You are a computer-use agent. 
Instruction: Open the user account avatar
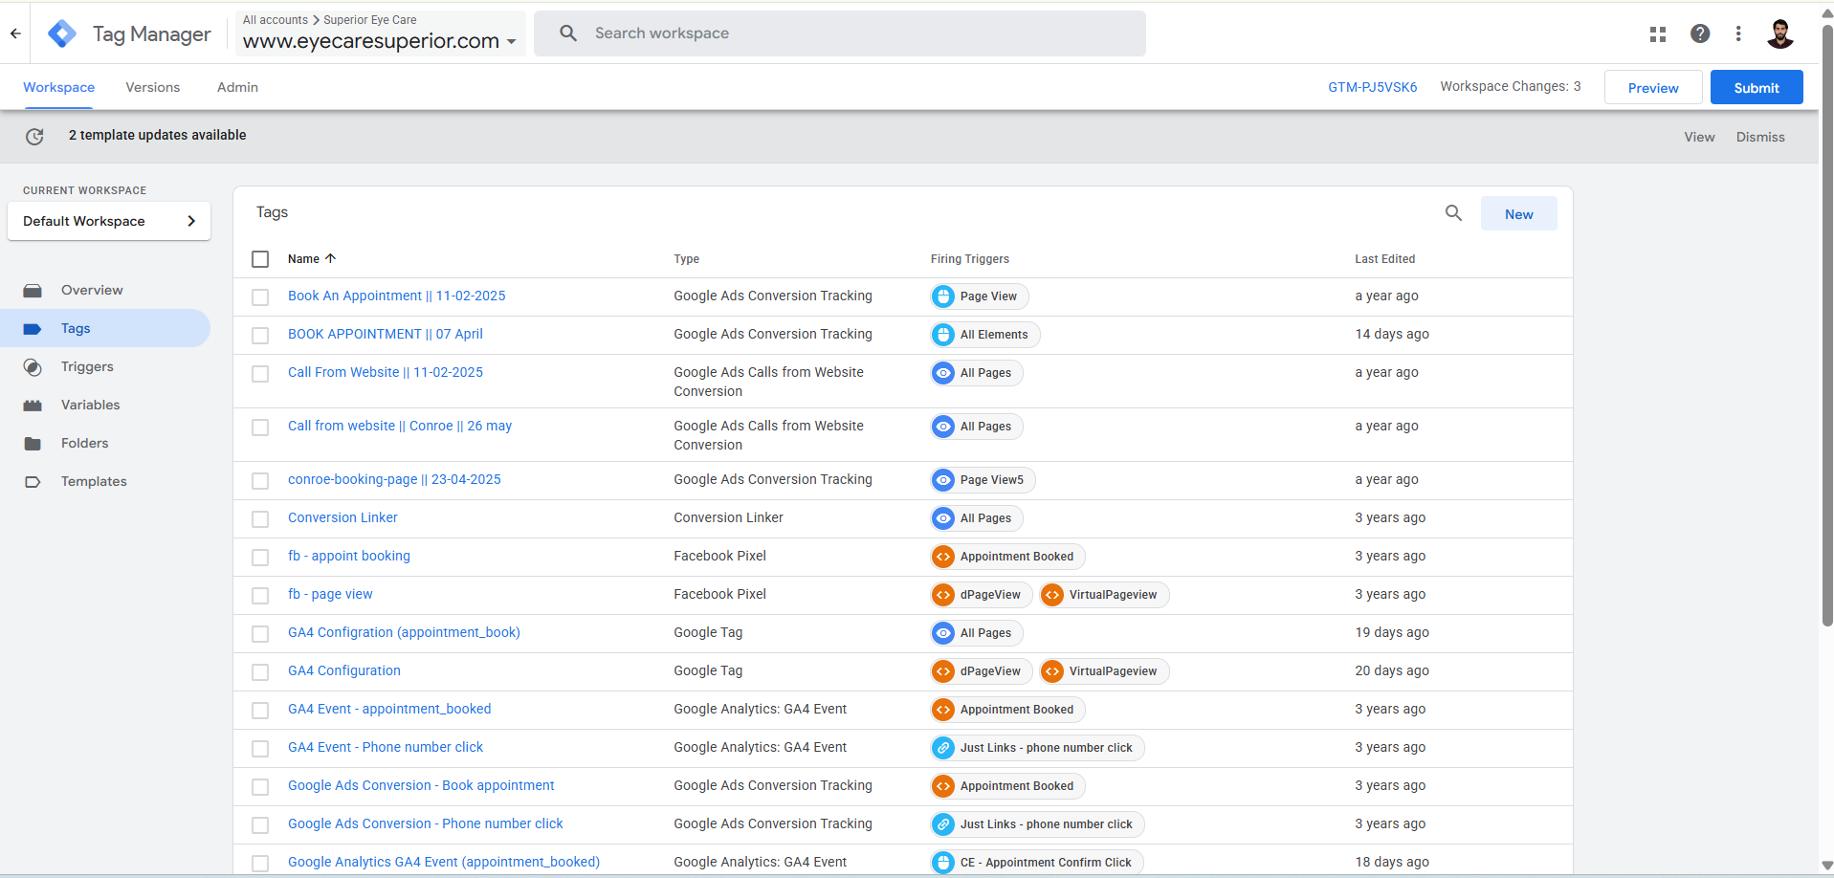click(1779, 34)
